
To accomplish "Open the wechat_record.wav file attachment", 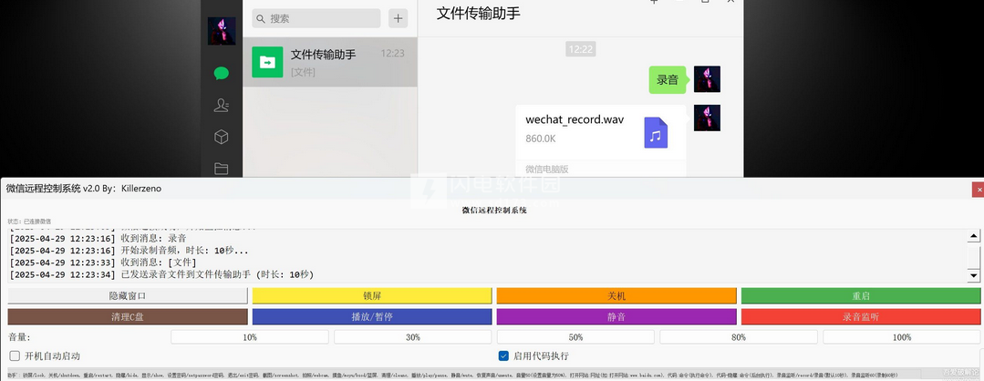I will 601,140.
